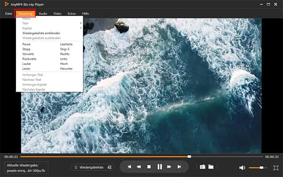
Task: Click the elapsed time 00:00:23
Action: tap(11, 157)
